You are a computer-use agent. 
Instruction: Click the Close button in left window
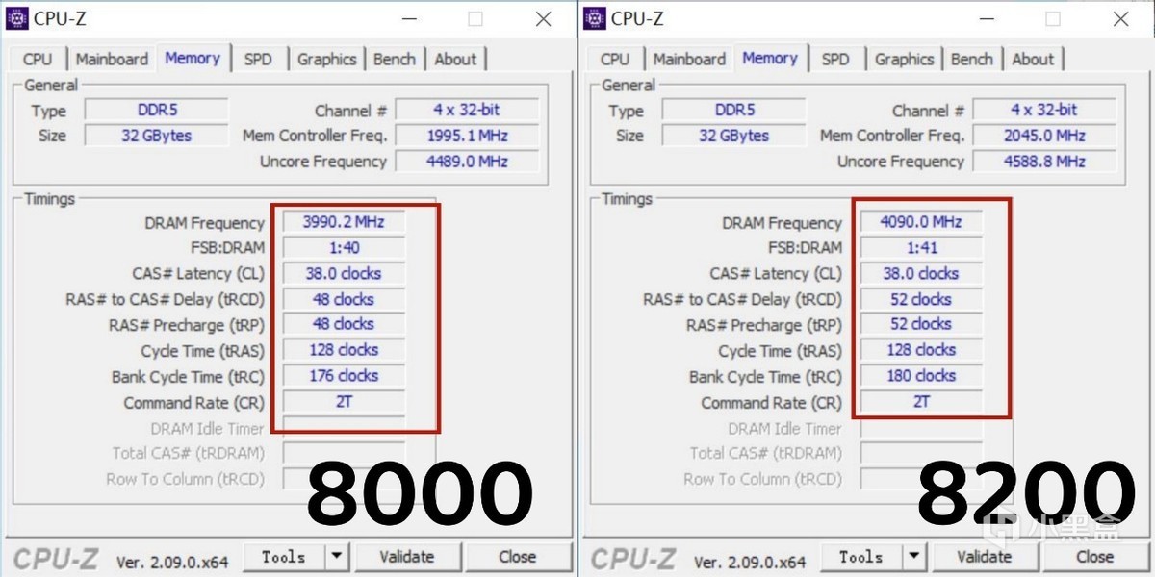[x=517, y=557]
